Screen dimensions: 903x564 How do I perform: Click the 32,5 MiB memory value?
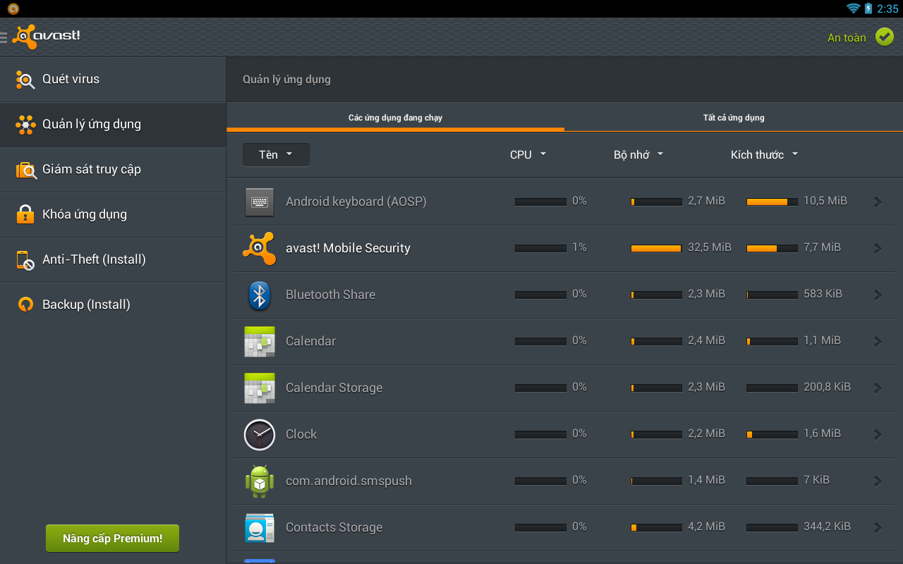(710, 247)
